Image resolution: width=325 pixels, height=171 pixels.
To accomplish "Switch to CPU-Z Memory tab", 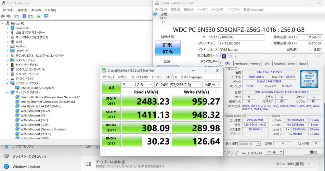I will (x=255, y=64).
